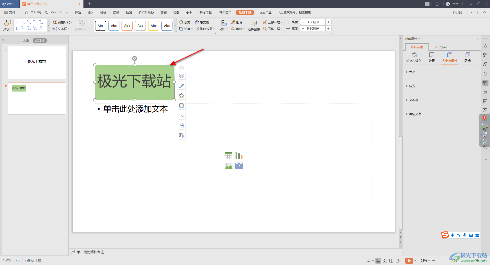Open the 98% zoom level dropdown
This screenshot has height=265, width=490.
425,261
